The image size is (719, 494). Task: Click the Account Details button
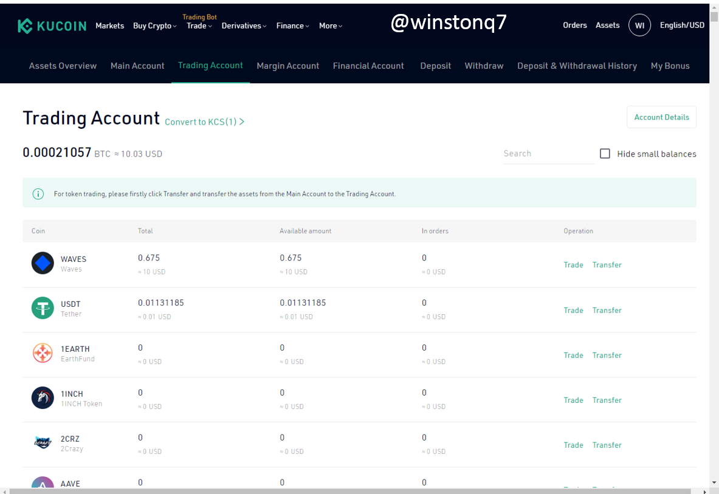661,117
